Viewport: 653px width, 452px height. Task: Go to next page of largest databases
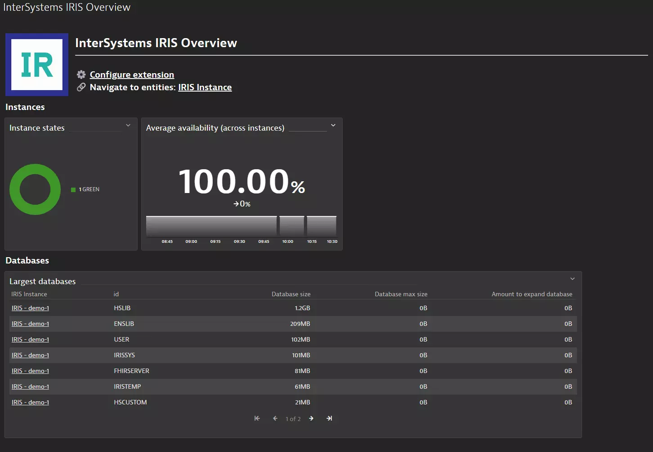point(311,418)
